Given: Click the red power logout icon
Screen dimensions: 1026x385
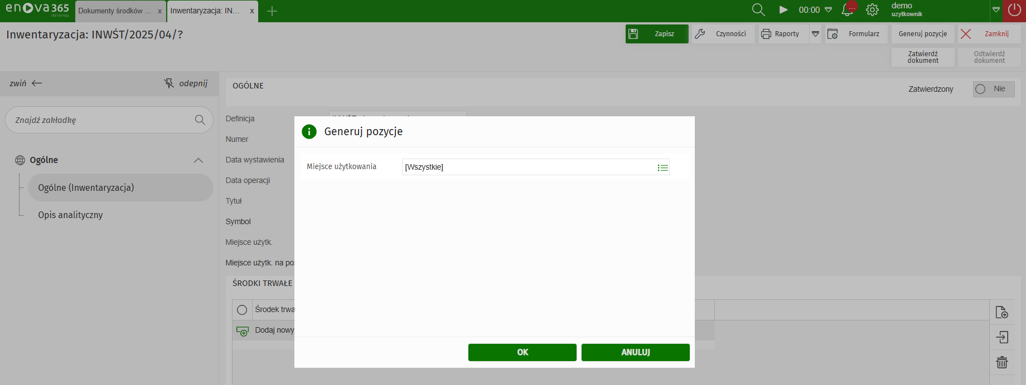Looking at the screenshot, I should (x=1014, y=10).
